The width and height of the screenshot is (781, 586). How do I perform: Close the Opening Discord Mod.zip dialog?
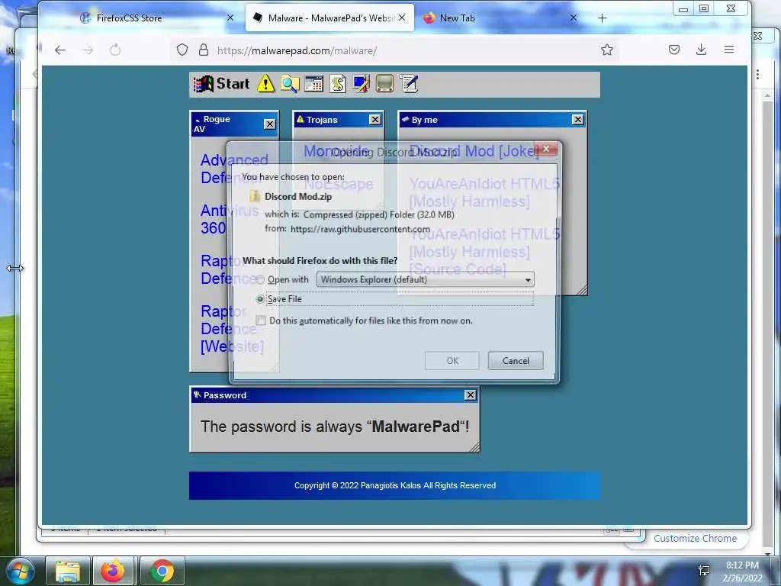(546, 149)
